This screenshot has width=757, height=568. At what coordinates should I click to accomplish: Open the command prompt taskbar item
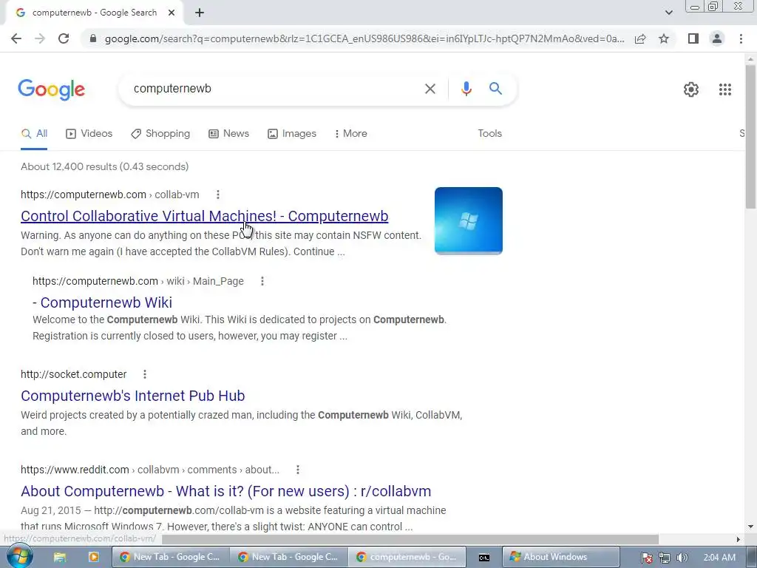483,557
